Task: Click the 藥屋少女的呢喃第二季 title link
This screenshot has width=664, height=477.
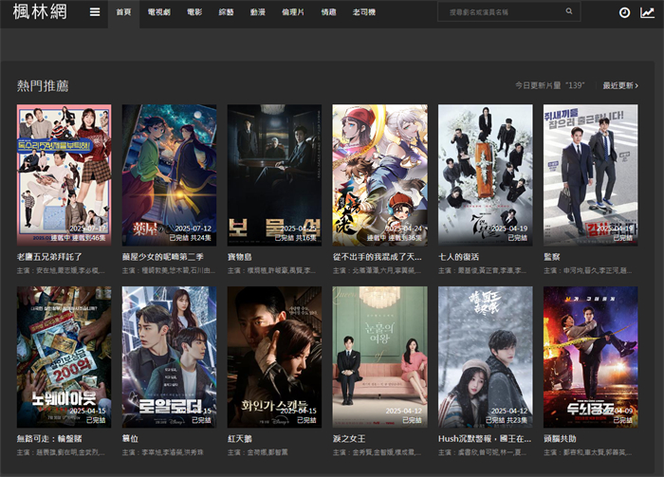Action: click(163, 257)
